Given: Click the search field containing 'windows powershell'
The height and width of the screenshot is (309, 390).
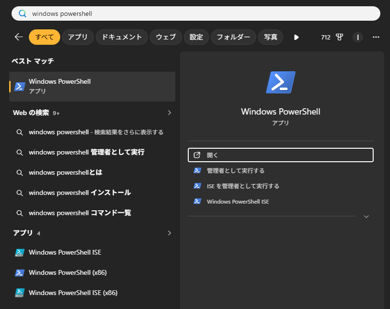Looking at the screenshot, I should (x=196, y=13).
